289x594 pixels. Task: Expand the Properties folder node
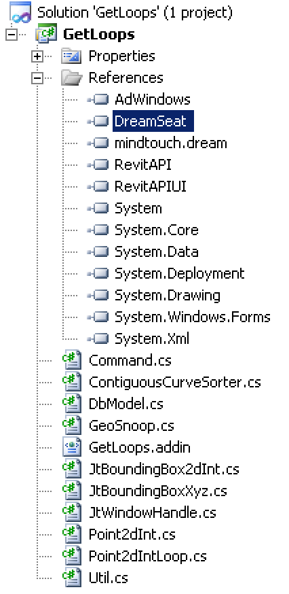37,57
